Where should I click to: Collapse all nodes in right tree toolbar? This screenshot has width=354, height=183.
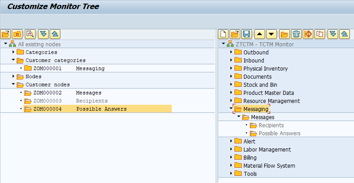pyautogui.click(x=345, y=34)
